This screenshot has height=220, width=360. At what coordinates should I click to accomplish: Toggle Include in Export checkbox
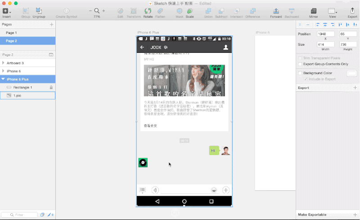(x=306, y=79)
